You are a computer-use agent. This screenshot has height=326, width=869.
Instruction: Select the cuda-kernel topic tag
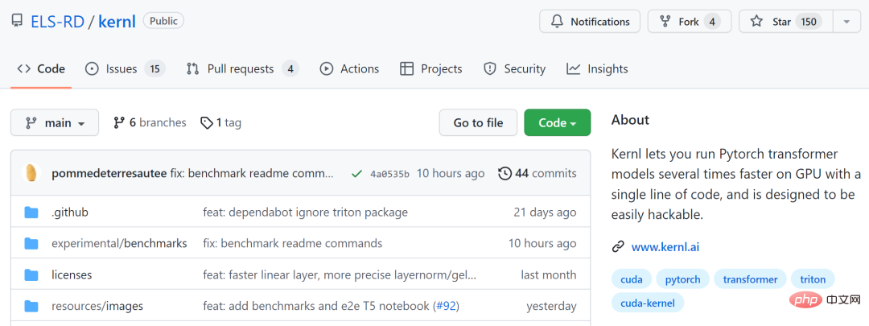(x=648, y=303)
